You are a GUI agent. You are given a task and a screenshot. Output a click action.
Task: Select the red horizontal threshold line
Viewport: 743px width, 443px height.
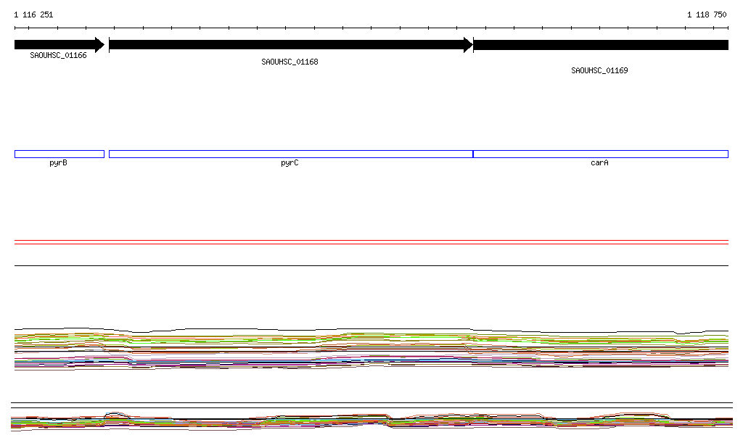(x=371, y=244)
